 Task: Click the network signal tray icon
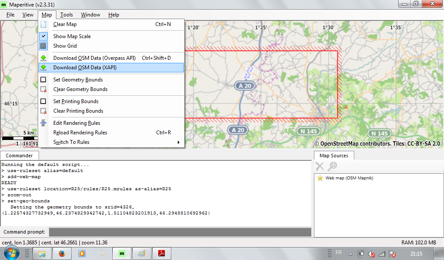382,254
